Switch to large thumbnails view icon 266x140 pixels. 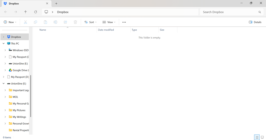pos(262,137)
